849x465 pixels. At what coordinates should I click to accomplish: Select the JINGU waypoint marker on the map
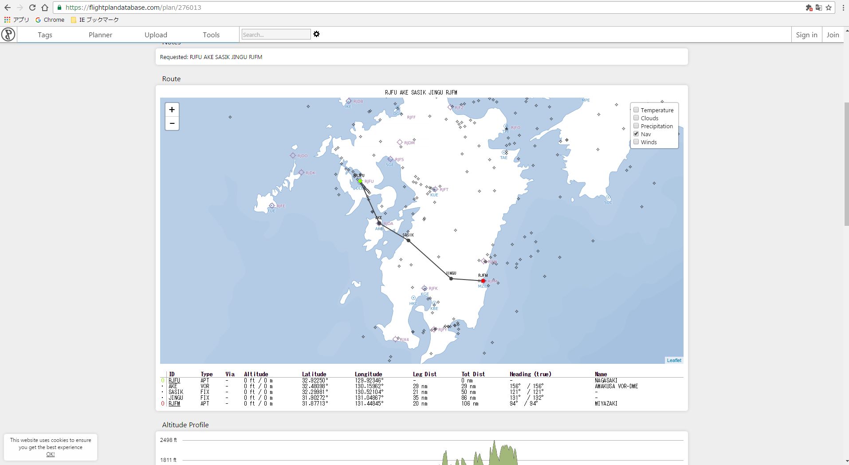tap(451, 279)
